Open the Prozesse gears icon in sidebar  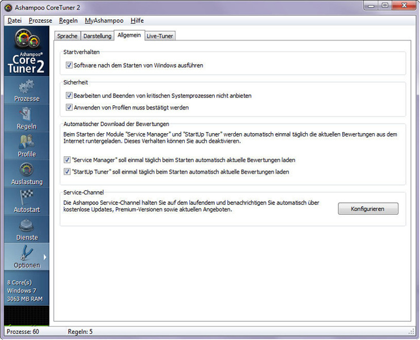click(27, 87)
